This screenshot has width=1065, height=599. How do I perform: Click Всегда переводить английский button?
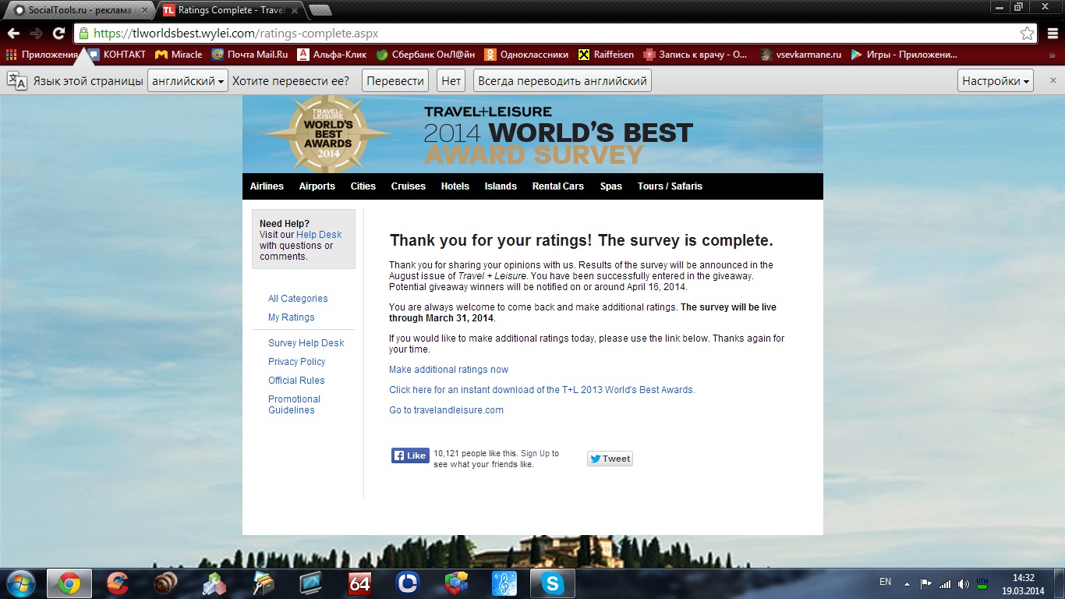pos(562,80)
